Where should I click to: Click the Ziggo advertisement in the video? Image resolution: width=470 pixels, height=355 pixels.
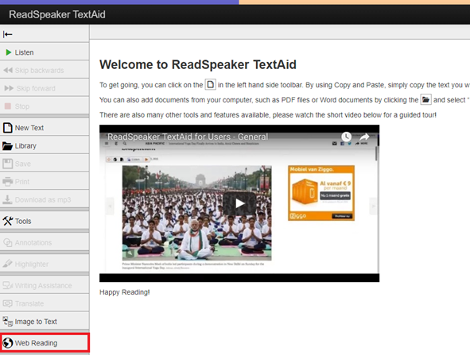click(321, 193)
